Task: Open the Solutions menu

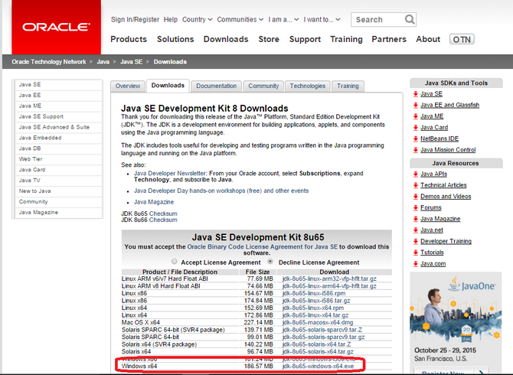Action: click(175, 39)
